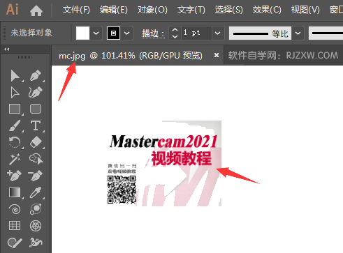Select the Direct Selection tool
The height and width of the screenshot is (253, 343).
[x=15, y=93]
